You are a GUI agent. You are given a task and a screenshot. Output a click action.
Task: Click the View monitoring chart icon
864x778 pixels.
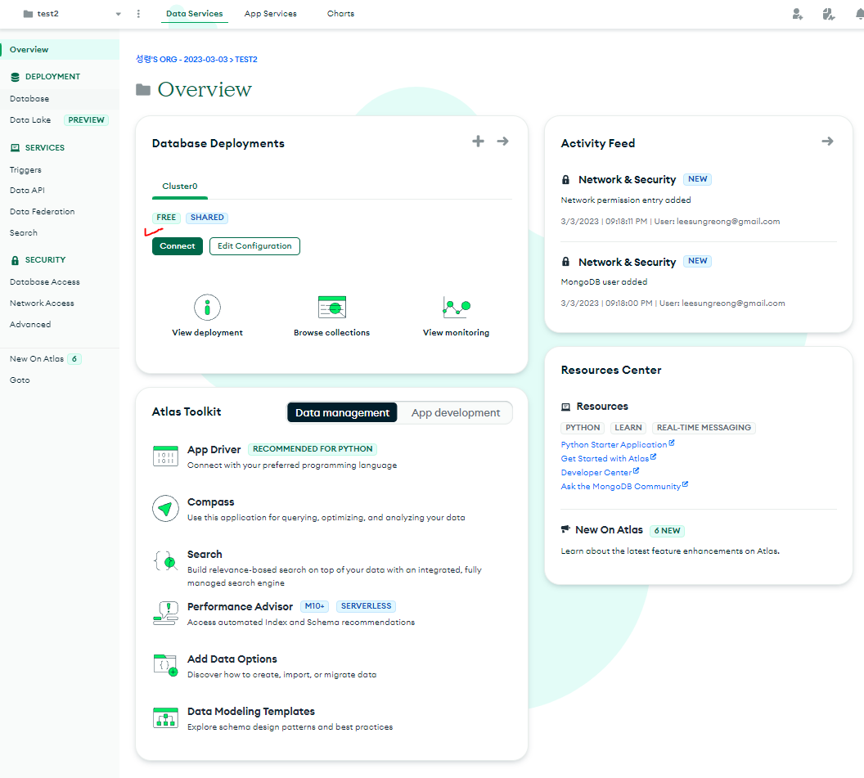point(457,307)
